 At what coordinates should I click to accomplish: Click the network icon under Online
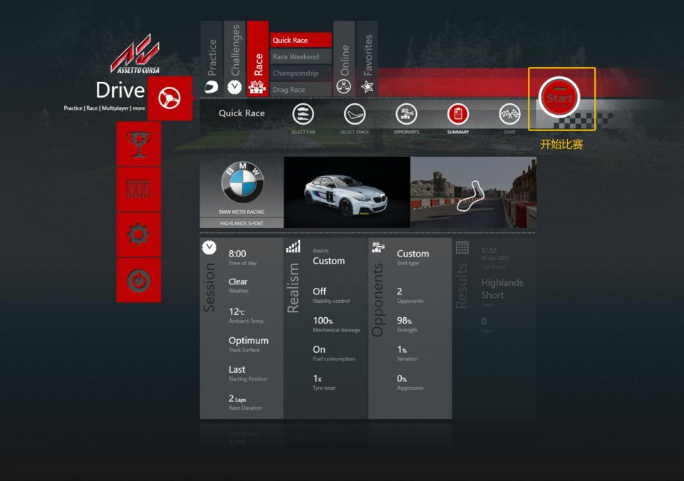tap(343, 88)
